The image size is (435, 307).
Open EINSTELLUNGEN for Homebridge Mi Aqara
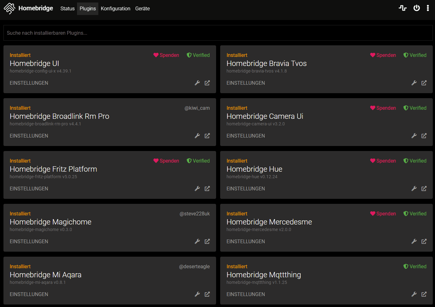point(29,294)
